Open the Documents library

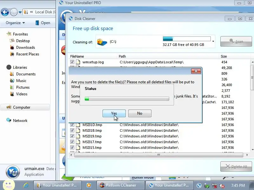[26, 74]
